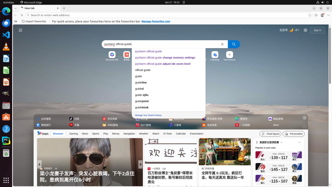Screen dimensions: 332x187
Task: Go to previous carousel story arrow
Action: point(39,164)
